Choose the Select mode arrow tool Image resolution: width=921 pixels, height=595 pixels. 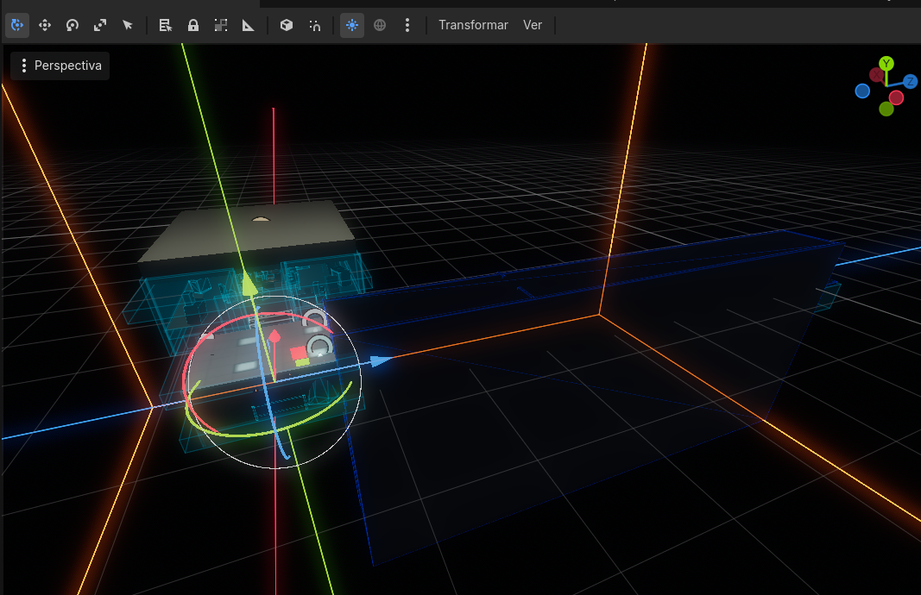click(128, 25)
